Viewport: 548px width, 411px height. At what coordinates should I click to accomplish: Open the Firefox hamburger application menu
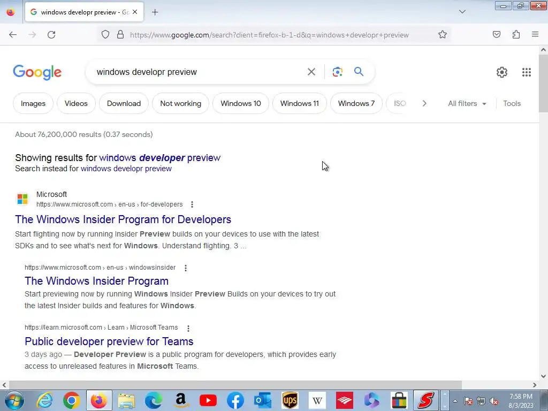pyautogui.click(x=535, y=35)
